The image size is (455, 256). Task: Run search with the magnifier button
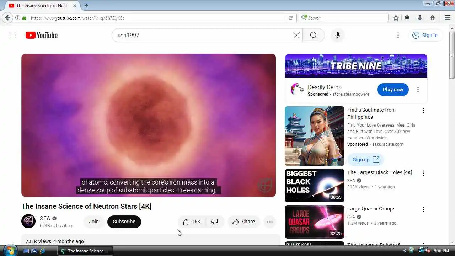point(313,35)
